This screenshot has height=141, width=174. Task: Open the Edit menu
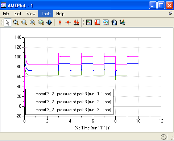(18, 14)
